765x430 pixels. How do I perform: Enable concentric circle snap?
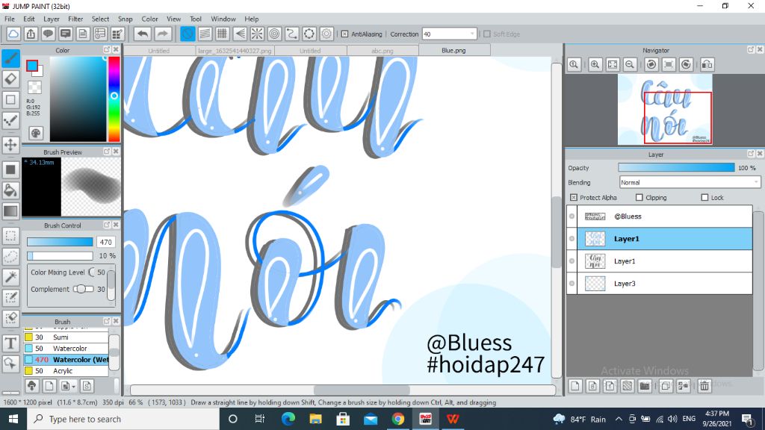[275, 34]
